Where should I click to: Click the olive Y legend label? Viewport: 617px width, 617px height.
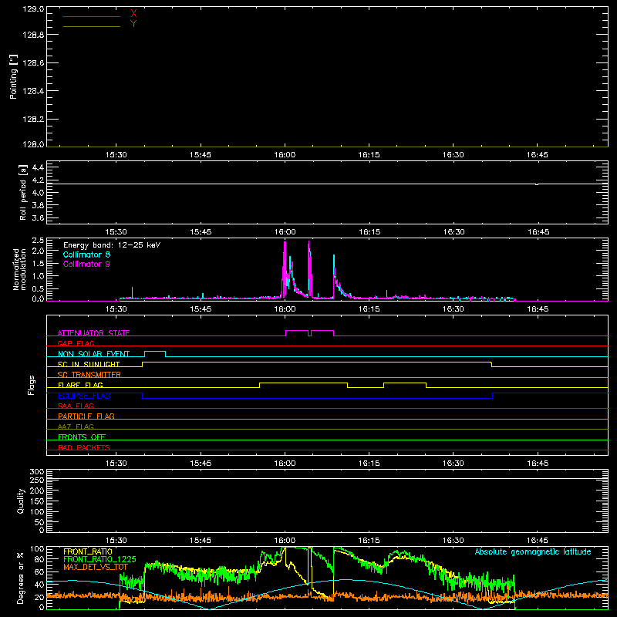click(133, 24)
